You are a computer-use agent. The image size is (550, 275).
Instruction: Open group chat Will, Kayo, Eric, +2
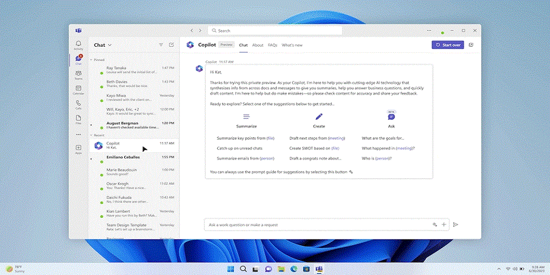(134, 111)
